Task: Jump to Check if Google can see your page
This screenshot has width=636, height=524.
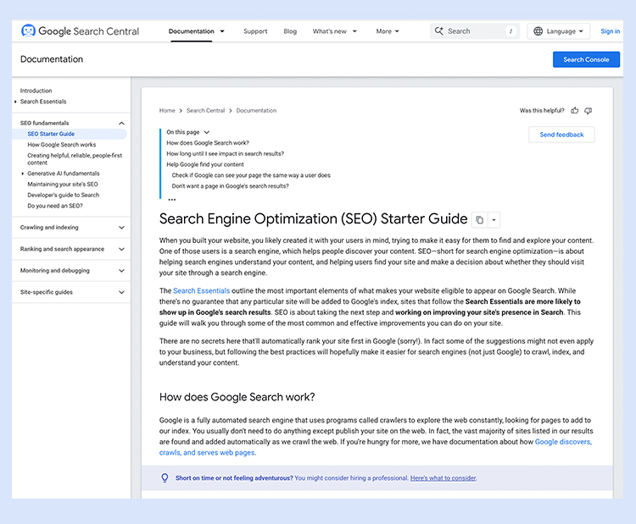Action: [251, 175]
